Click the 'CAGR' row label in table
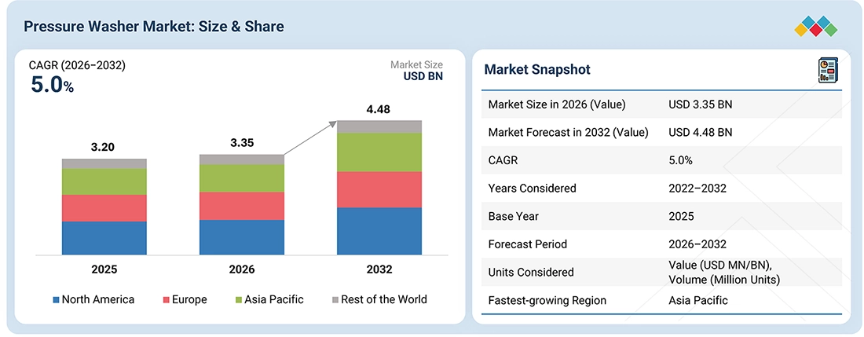Screen dimensions: 864x337 (503, 160)
